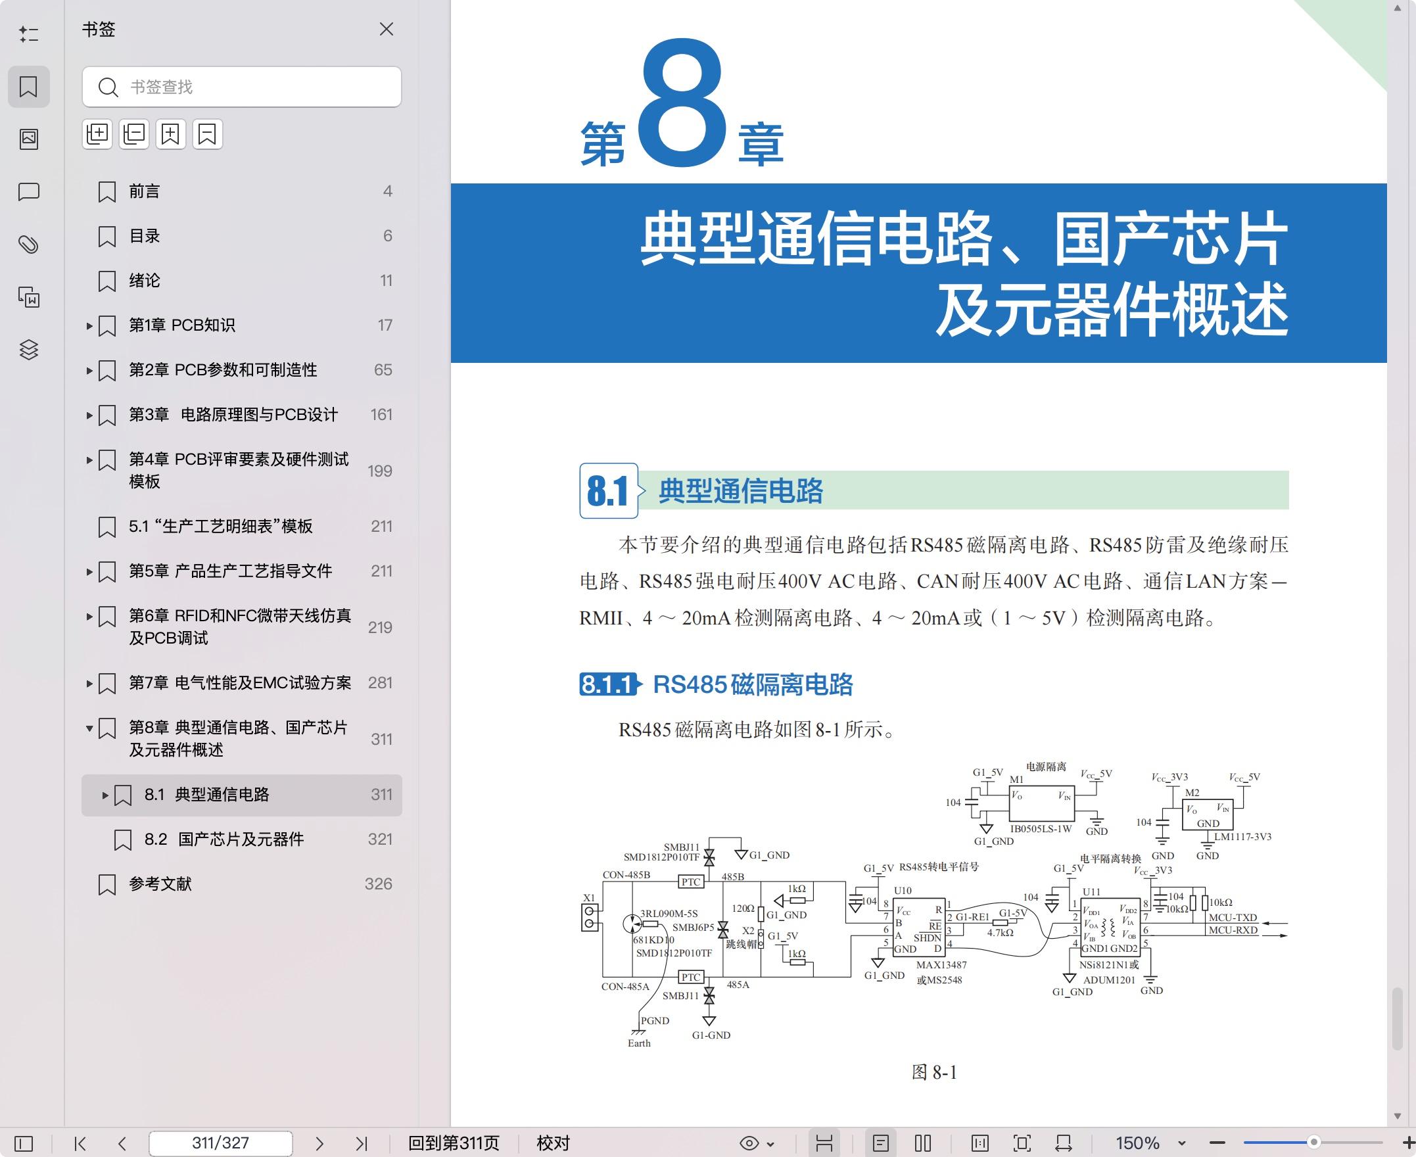The image size is (1416, 1157).
Task: Expand 8.1 典型通信电路 sub-bookmark
Action: [x=105, y=795]
